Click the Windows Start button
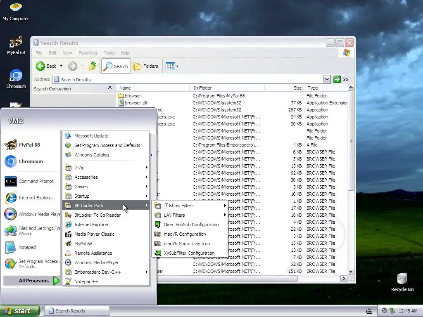Viewport: 423px width, 317px height. pos(20,311)
